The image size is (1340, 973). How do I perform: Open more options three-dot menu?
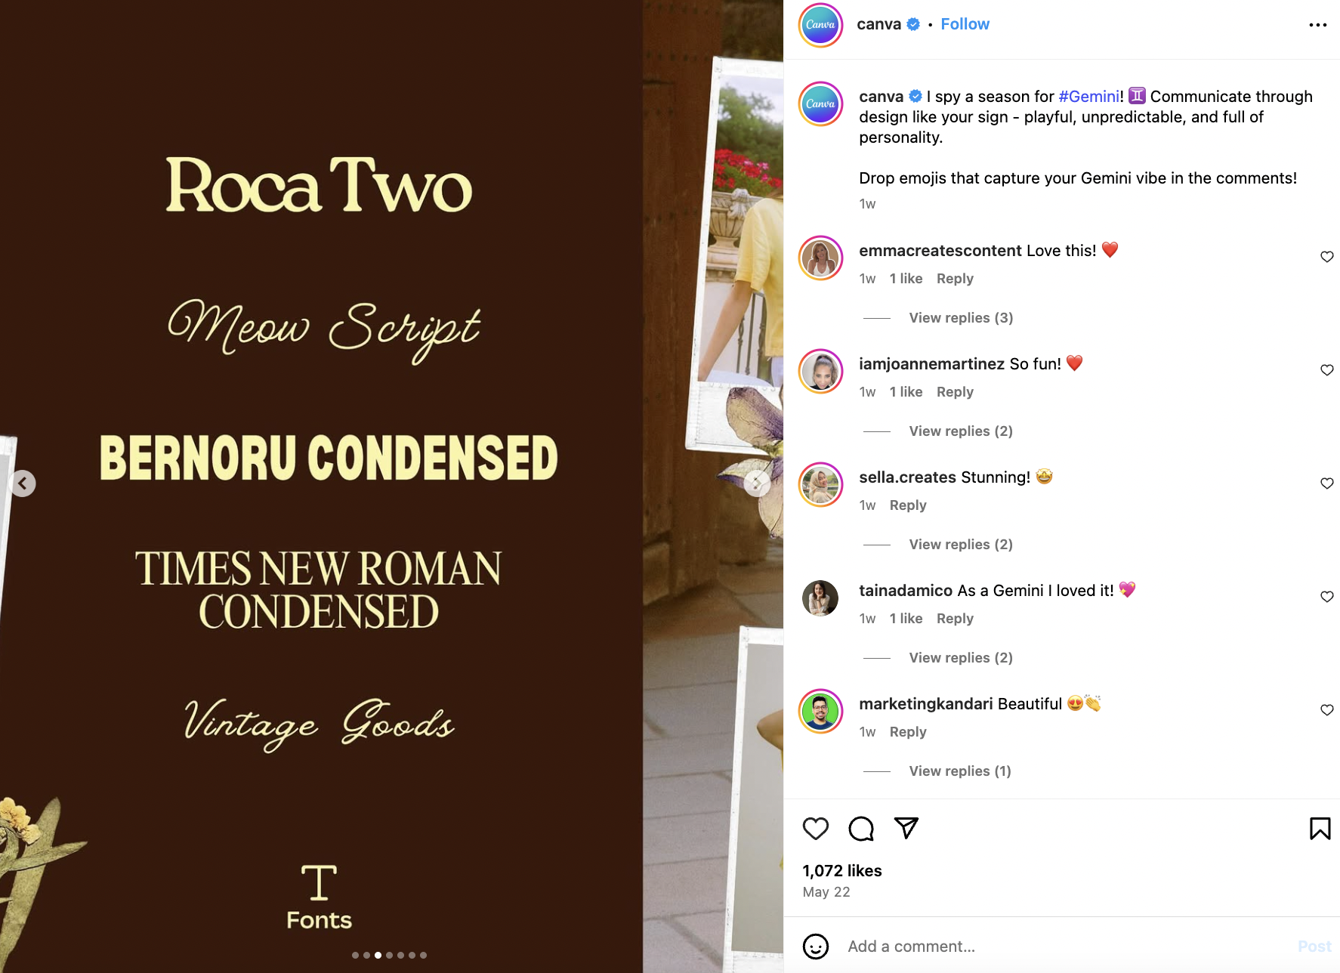point(1317,25)
